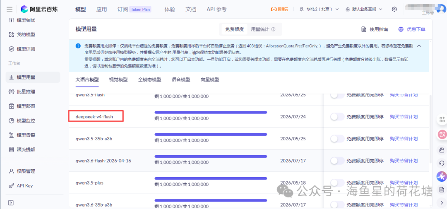Toggle 免费额度用完即停 for qwen3.5-plus
This screenshot has width=447, height=209.
coord(337,183)
